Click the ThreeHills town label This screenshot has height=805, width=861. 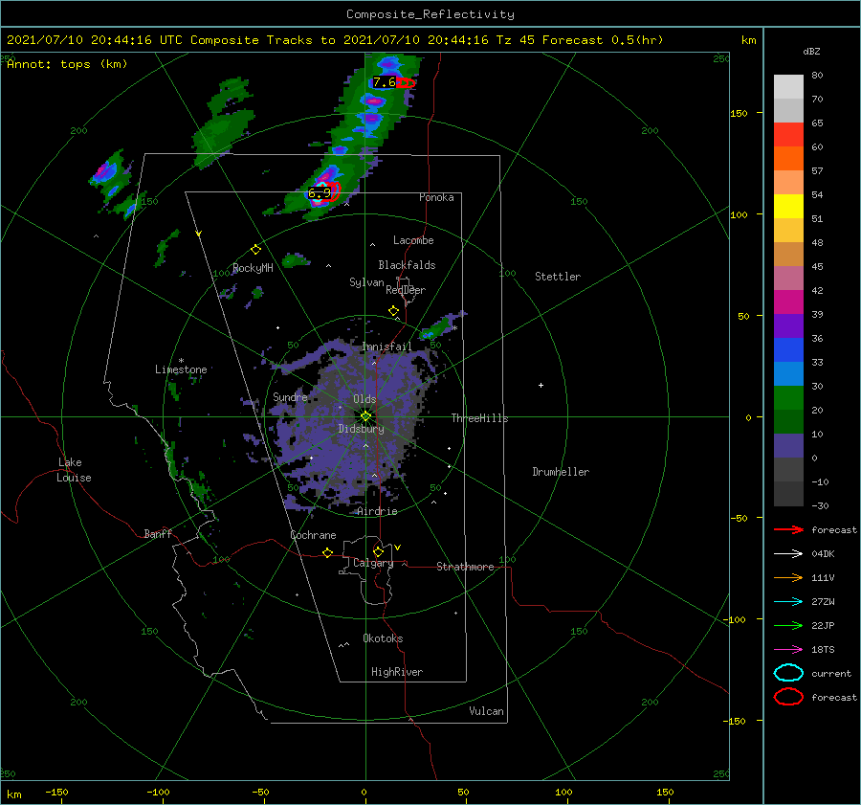(x=480, y=418)
